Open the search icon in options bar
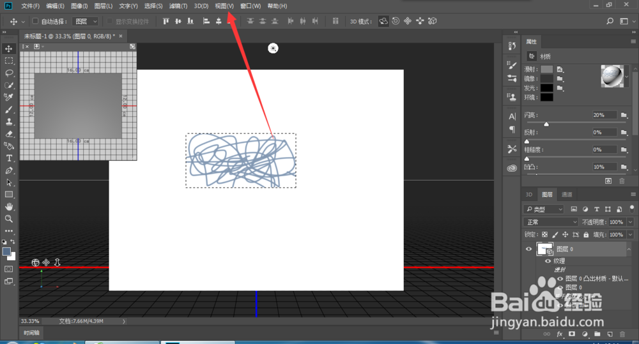The width and height of the screenshot is (639, 344). pos(610,21)
